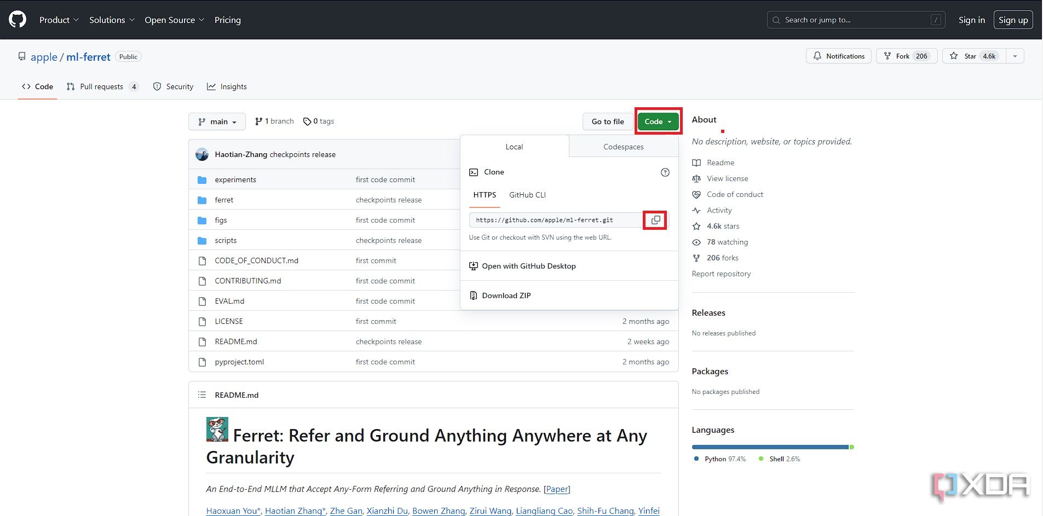
Task: Open the main branch dropdown
Action: click(217, 121)
